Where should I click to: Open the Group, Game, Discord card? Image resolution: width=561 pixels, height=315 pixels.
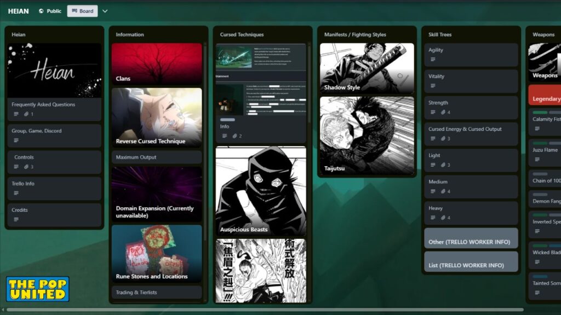(54, 136)
